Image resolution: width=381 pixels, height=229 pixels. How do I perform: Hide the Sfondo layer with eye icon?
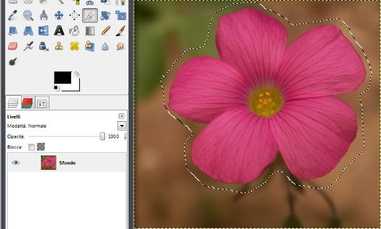pyautogui.click(x=15, y=162)
